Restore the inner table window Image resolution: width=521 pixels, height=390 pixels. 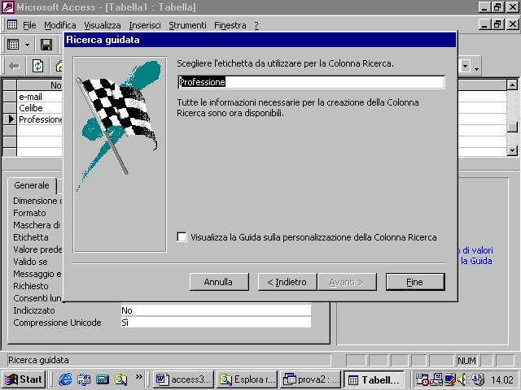[497, 24]
